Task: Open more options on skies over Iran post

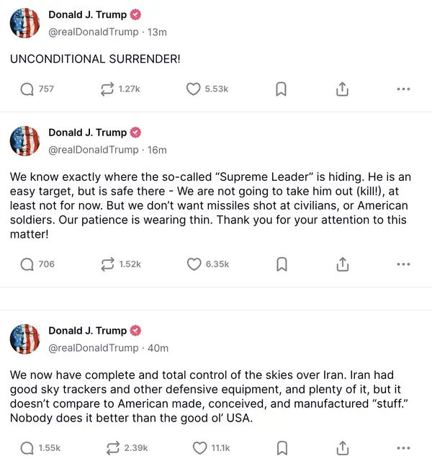Action: click(403, 448)
